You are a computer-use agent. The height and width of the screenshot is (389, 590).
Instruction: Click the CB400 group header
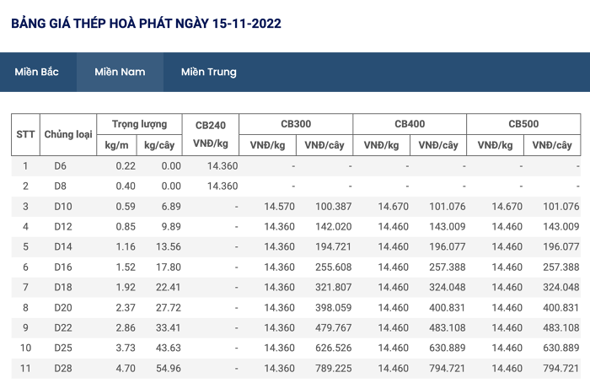[x=410, y=124]
